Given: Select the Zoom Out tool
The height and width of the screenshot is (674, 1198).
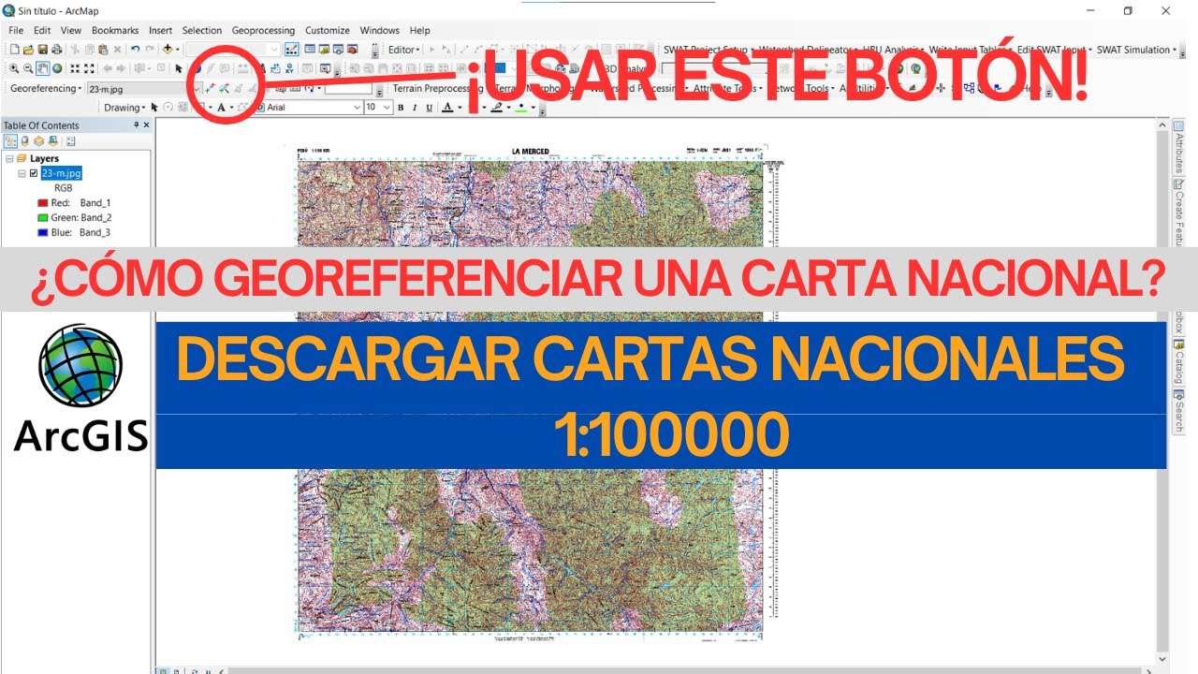Looking at the screenshot, I should click(x=28, y=68).
